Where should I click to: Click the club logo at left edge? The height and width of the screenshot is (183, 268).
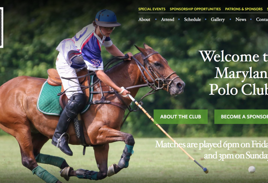2,28
